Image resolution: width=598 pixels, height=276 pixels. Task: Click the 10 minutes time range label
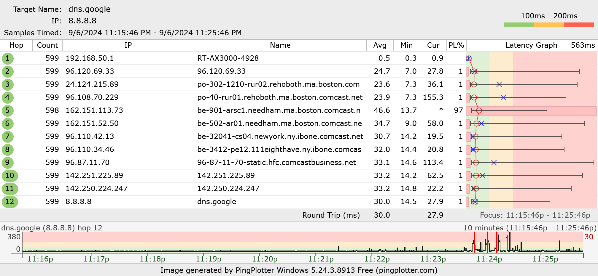click(530, 228)
